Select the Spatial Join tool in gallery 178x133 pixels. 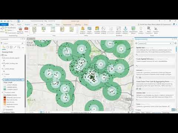34,30
